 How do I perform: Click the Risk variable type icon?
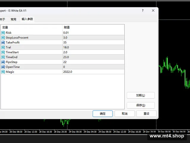point(3,33)
